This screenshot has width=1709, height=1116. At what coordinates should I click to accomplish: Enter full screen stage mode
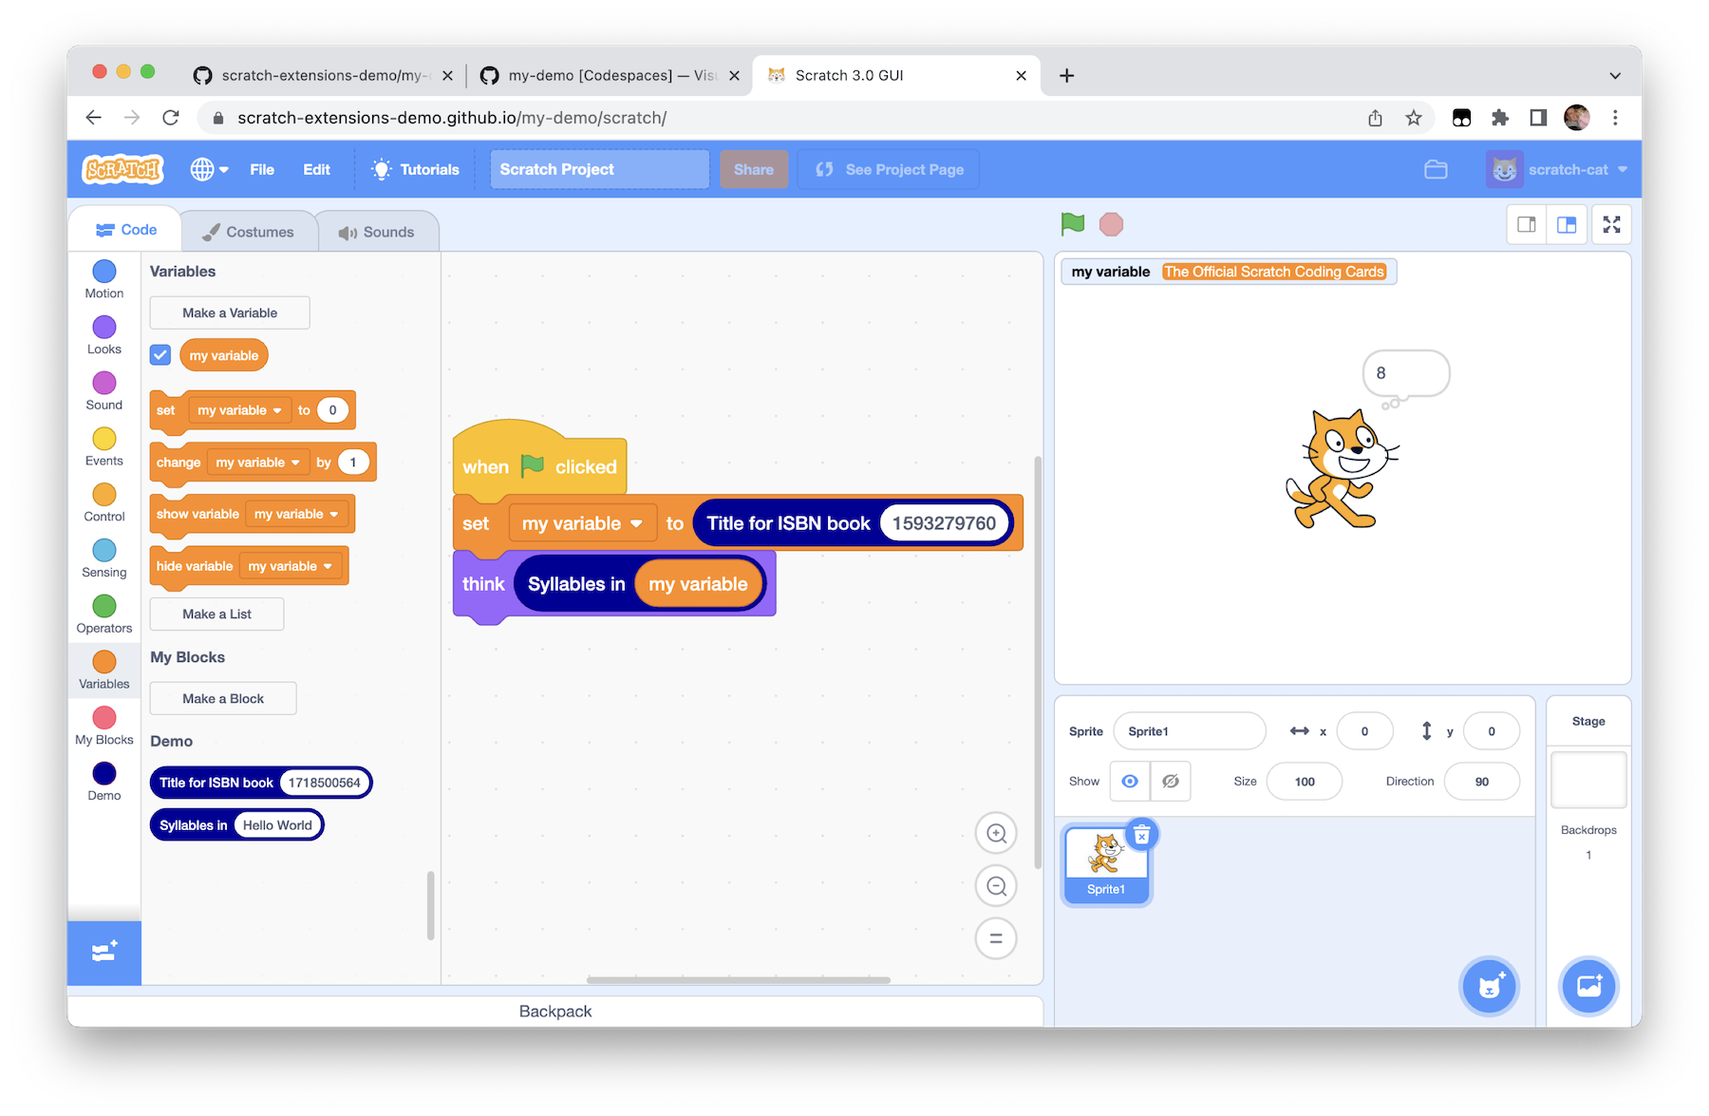coord(1611,224)
